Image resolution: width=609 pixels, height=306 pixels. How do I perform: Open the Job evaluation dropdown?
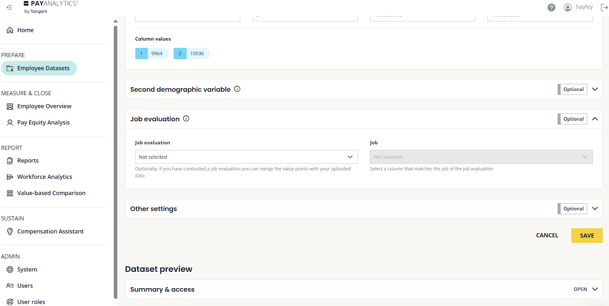(246, 157)
